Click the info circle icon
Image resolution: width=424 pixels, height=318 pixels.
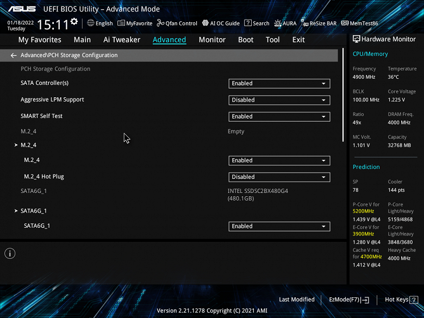(10, 253)
